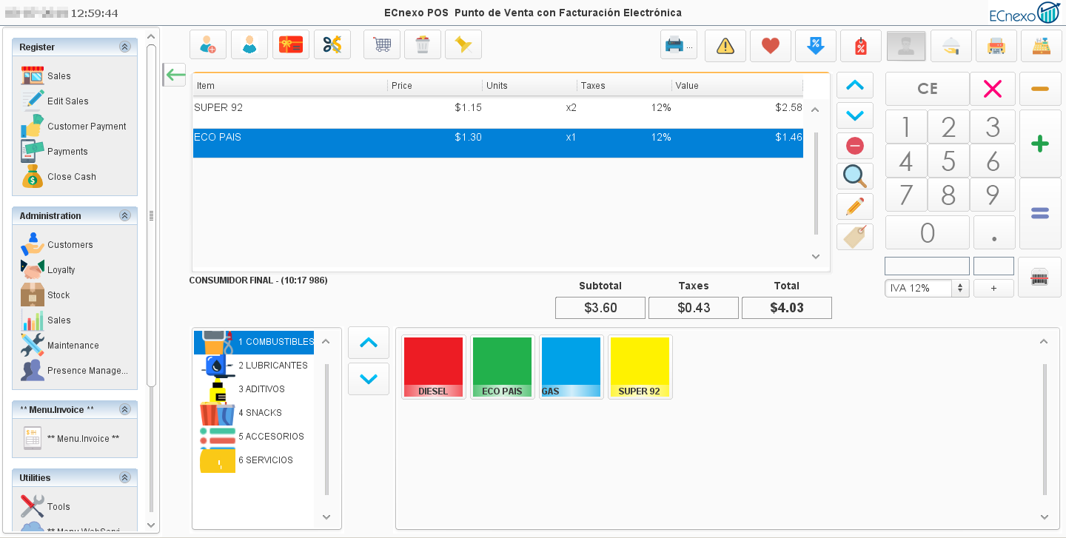Image resolution: width=1066 pixels, height=538 pixels.
Task: Click the add new customer icon
Action: pyautogui.click(x=208, y=45)
